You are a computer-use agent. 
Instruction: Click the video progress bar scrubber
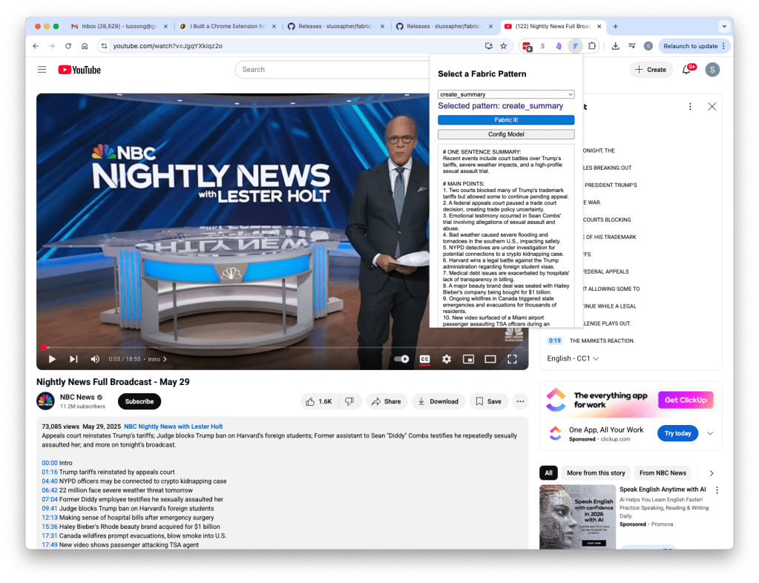pos(43,347)
